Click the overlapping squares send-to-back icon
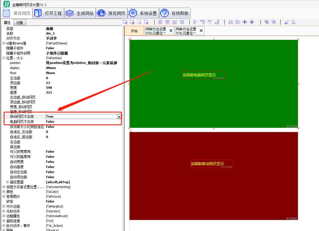Image resolution: width=319 pixels, height=231 pixels. (274, 22)
